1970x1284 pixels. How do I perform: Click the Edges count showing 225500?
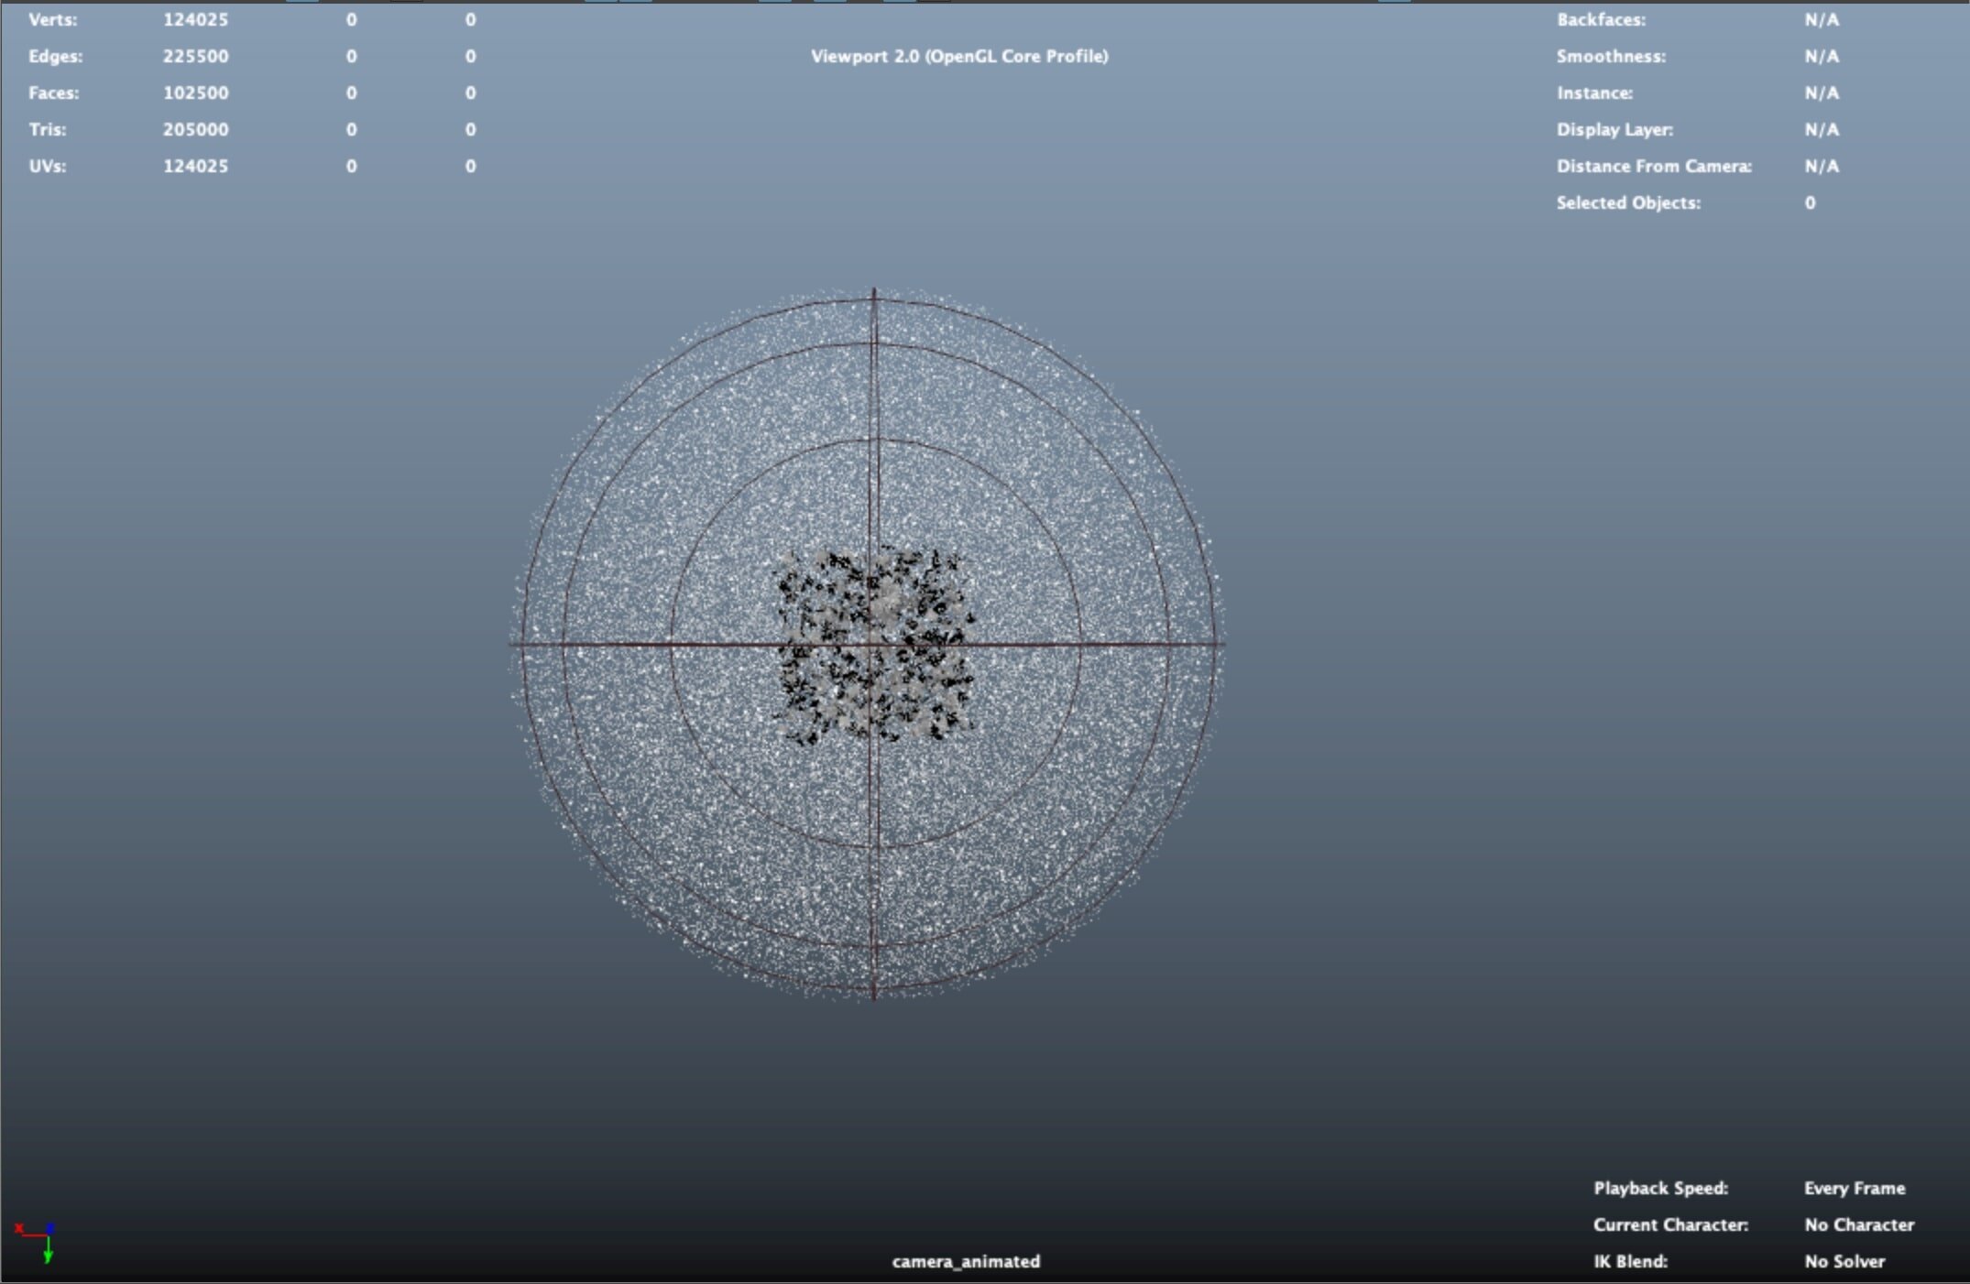195,56
